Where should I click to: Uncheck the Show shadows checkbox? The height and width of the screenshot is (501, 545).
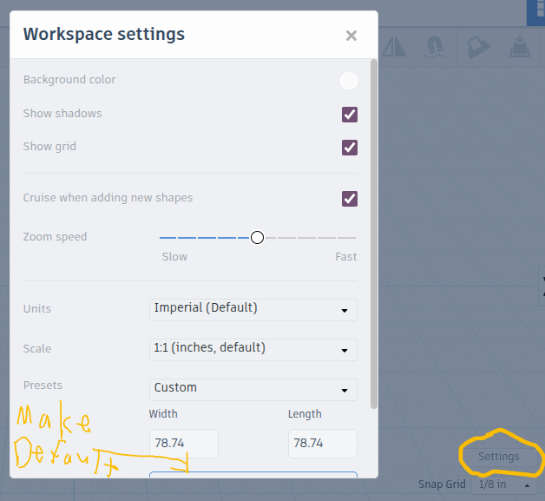coord(350,115)
